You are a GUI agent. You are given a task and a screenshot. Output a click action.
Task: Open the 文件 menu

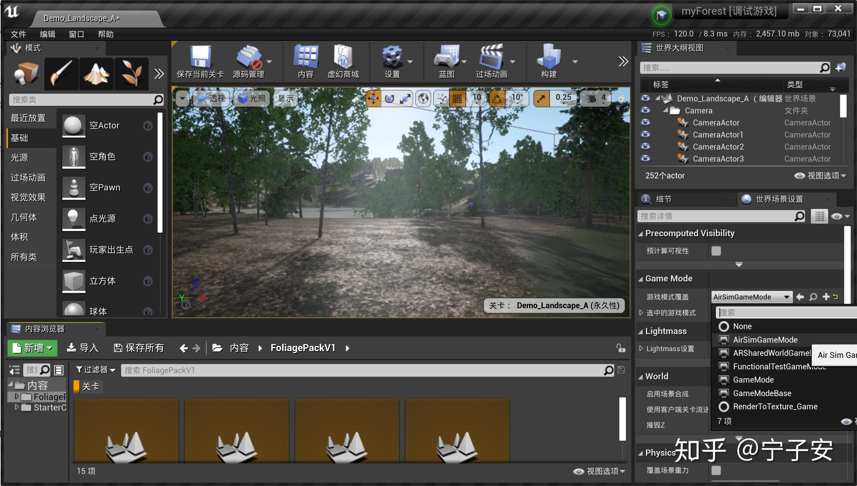pyautogui.click(x=18, y=34)
